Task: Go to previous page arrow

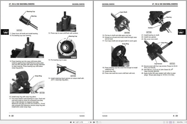Action: pyautogui.click(x=74, y=122)
